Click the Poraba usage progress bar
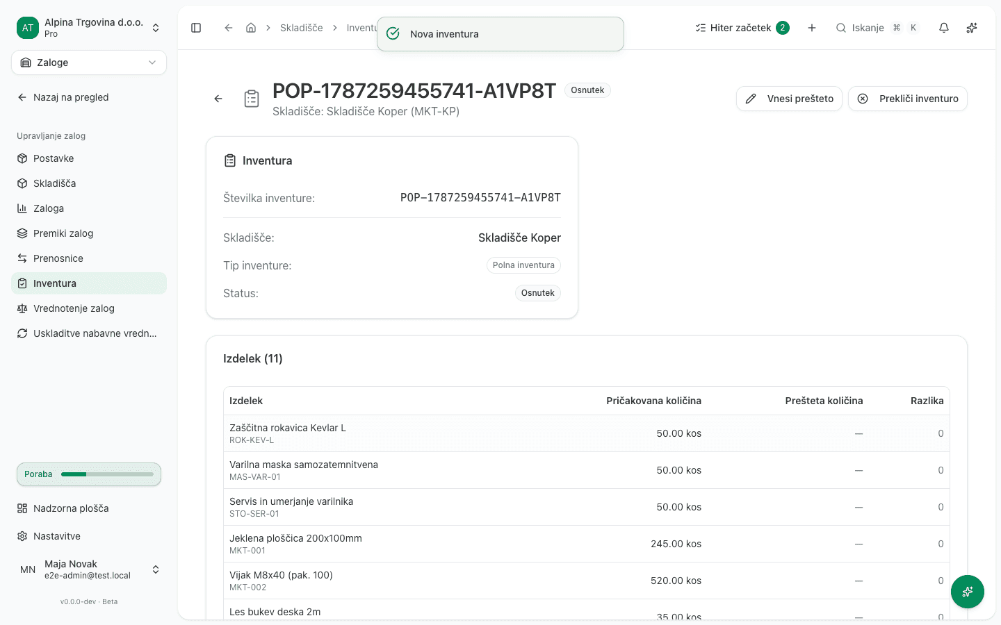 click(89, 474)
